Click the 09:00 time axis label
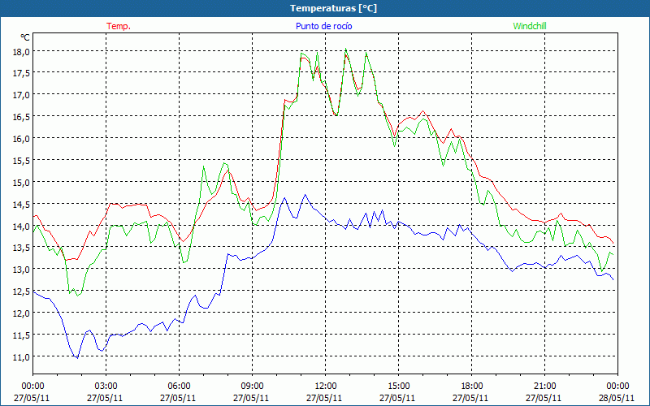Viewport: 650px width, 406px height. pos(252,387)
